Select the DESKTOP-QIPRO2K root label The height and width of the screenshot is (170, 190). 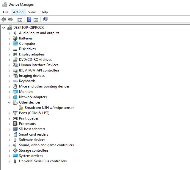point(29,28)
